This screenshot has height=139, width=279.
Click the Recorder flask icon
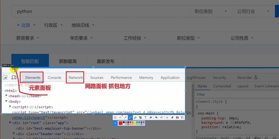click(256, 77)
